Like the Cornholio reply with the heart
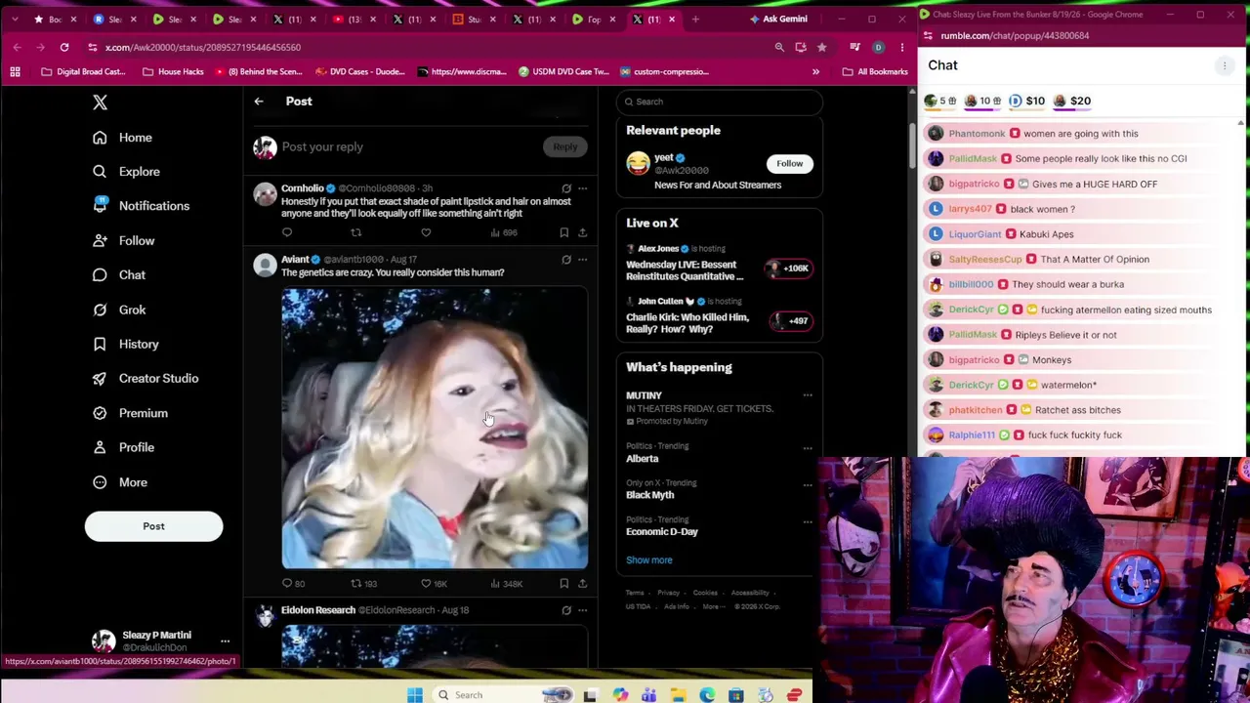 (x=426, y=232)
